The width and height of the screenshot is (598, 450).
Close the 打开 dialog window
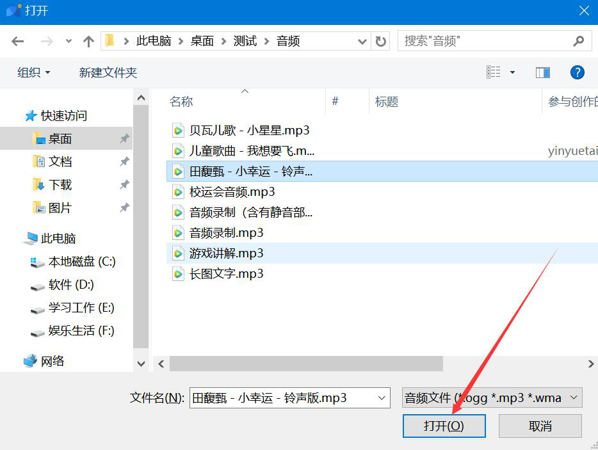pos(584,11)
